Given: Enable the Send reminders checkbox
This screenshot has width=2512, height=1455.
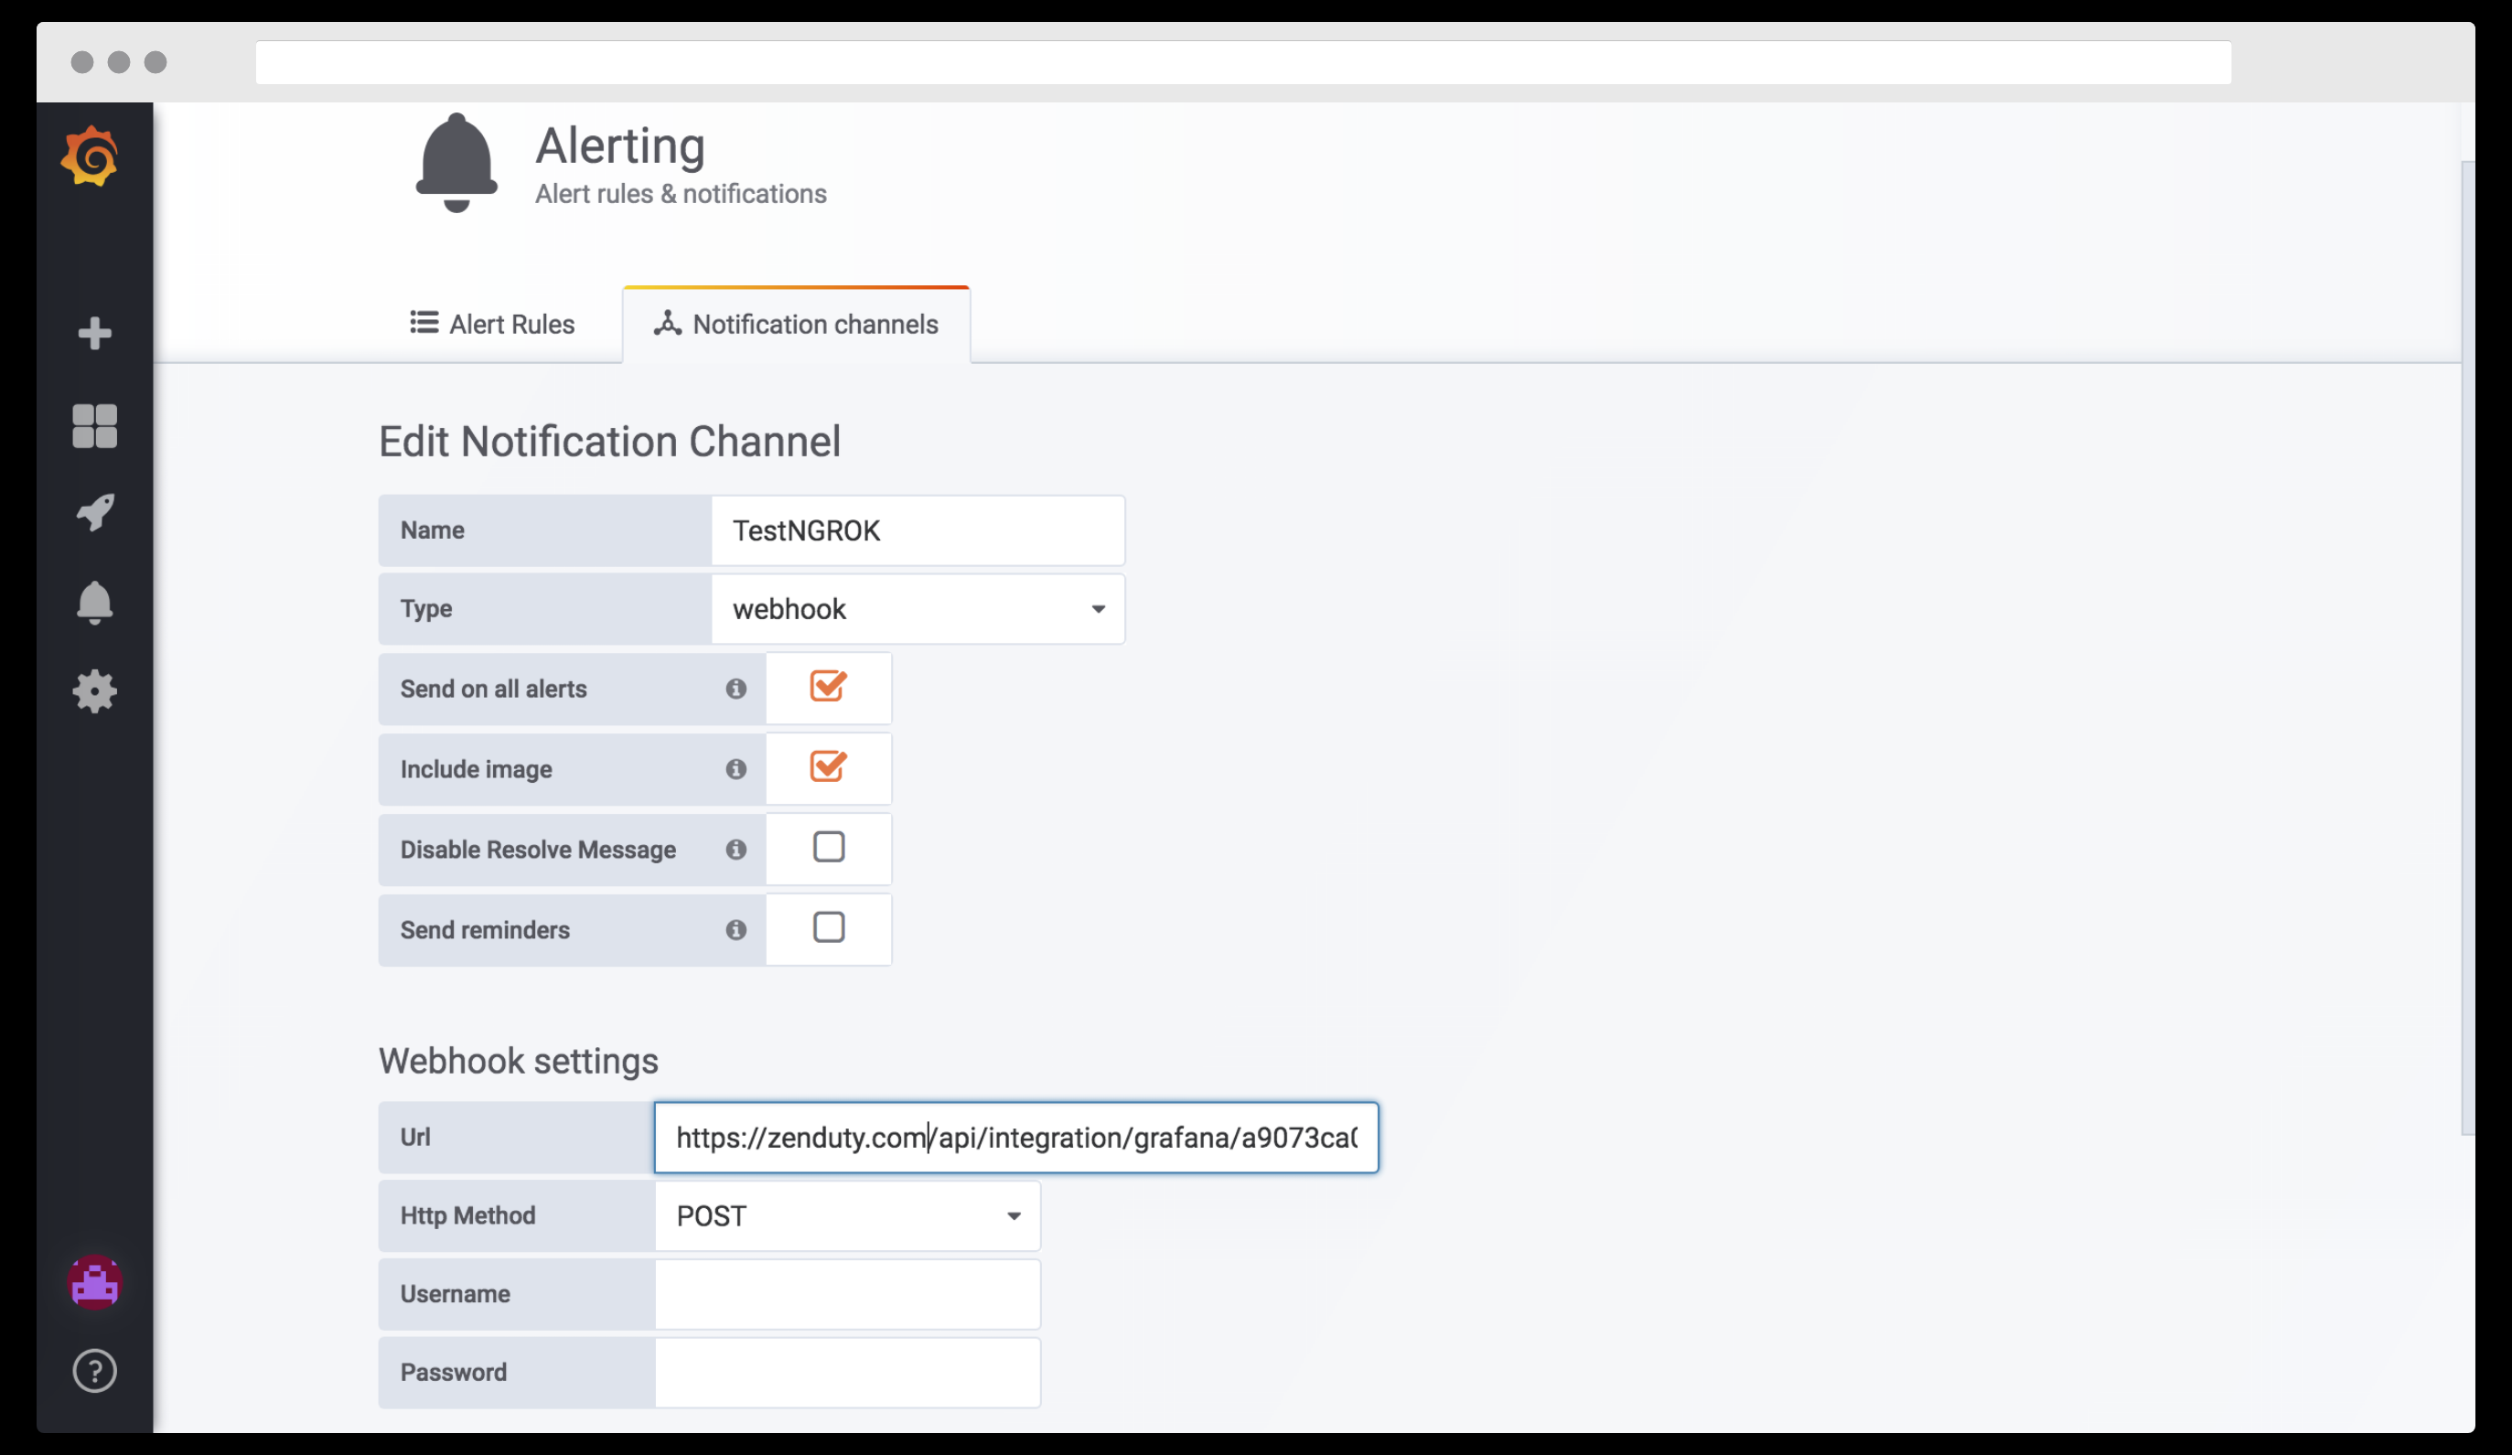Looking at the screenshot, I should (827, 928).
